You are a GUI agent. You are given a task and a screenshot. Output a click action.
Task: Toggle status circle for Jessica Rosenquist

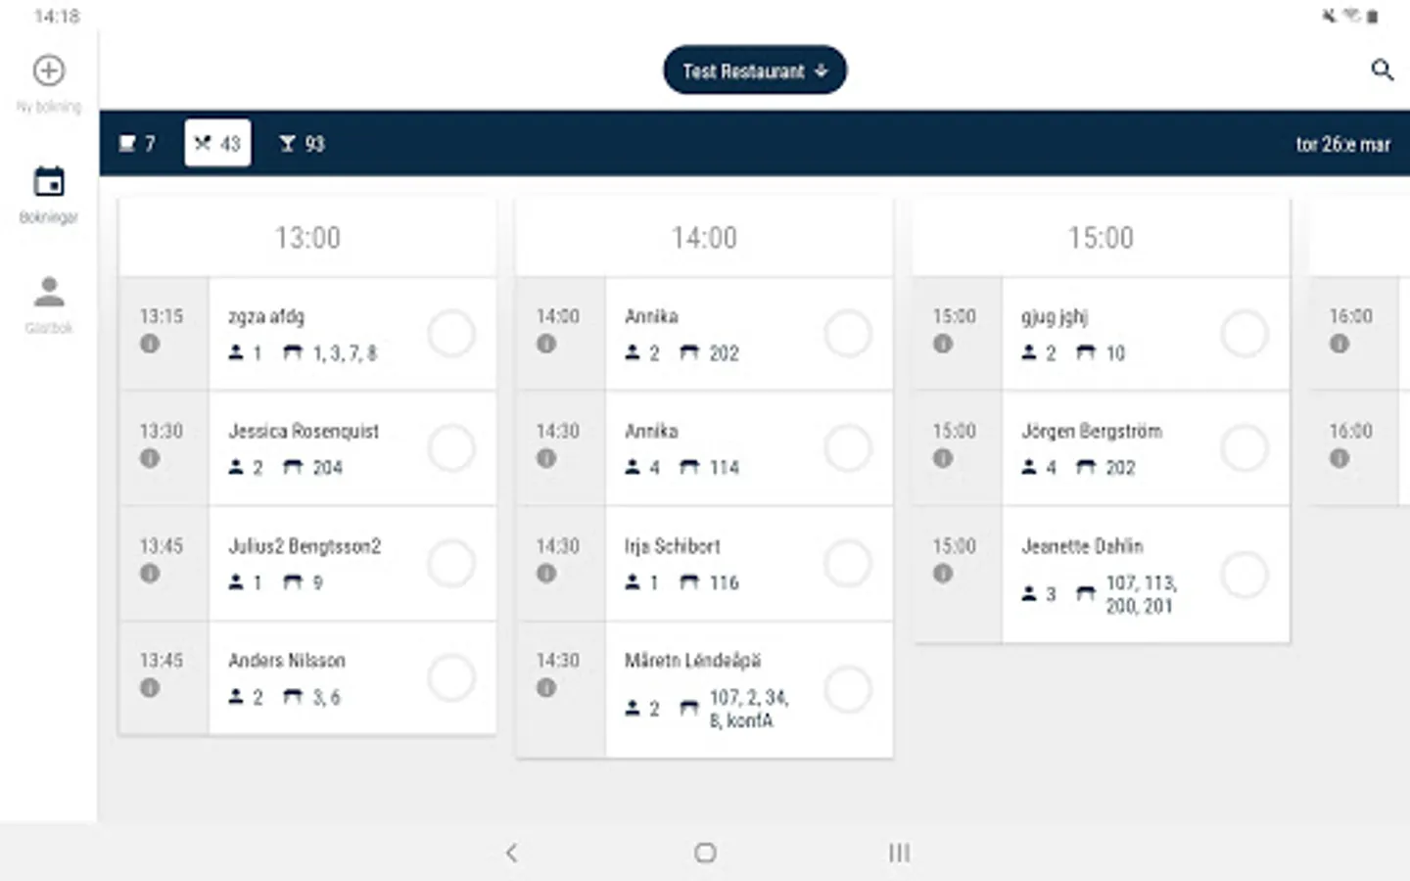point(451,448)
